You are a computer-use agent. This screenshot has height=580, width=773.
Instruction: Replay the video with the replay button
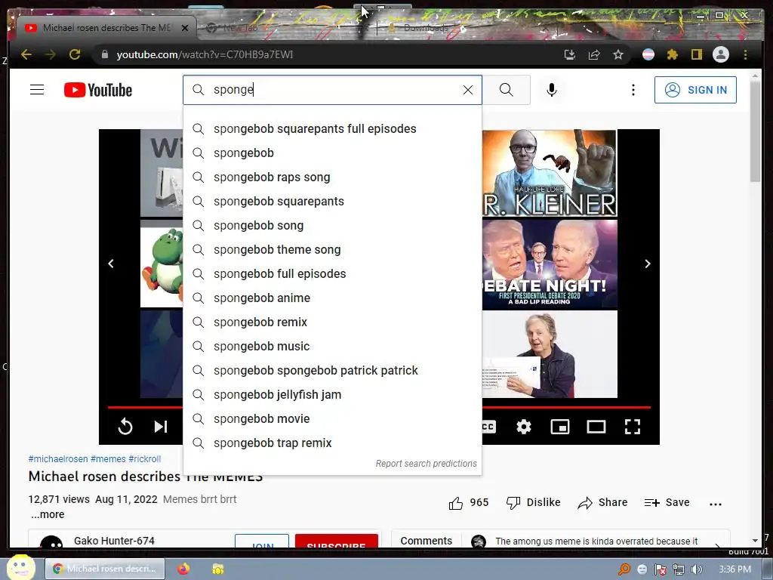(125, 426)
